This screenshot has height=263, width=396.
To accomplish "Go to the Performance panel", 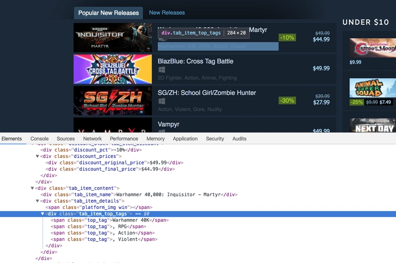I will (x=124, y=139).
